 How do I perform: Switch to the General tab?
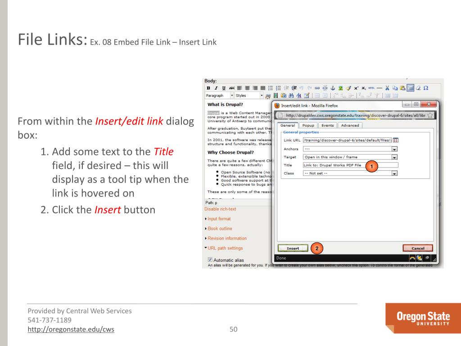tap(288, 125)
